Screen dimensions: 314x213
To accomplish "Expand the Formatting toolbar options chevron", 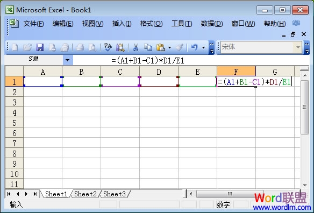I will point(306,48).
